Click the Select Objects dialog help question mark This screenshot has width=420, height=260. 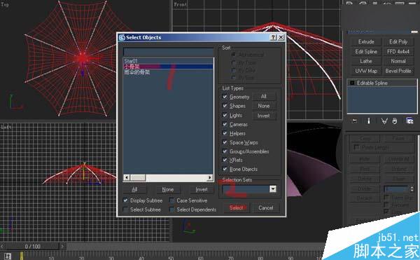273,37
